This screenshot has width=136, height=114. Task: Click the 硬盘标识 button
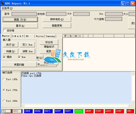49,47
